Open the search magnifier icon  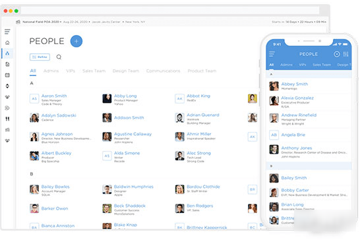(59, 57)
